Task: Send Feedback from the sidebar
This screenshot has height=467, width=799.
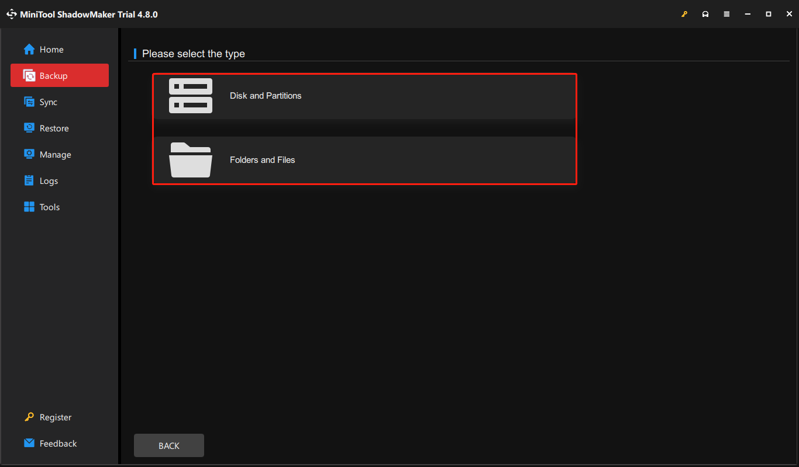Action: click(58, 443)
